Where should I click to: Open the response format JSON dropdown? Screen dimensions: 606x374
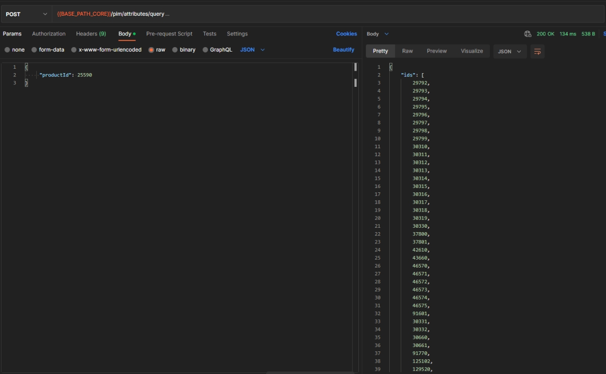(509, 52)
